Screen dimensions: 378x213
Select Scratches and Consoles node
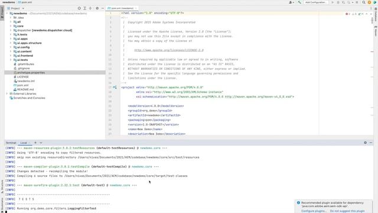29,98
